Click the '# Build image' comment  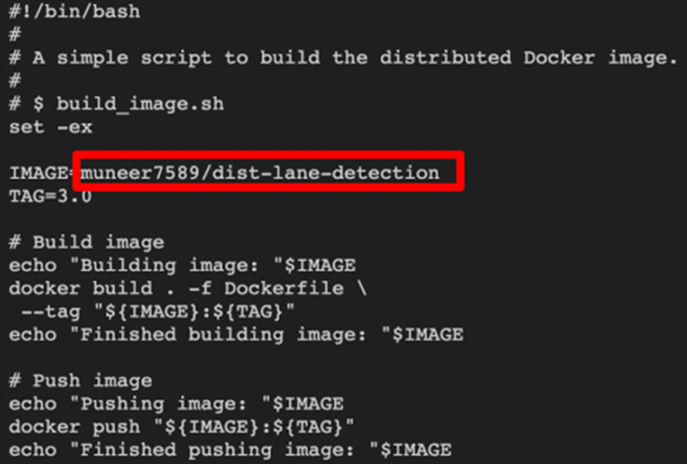87,242
